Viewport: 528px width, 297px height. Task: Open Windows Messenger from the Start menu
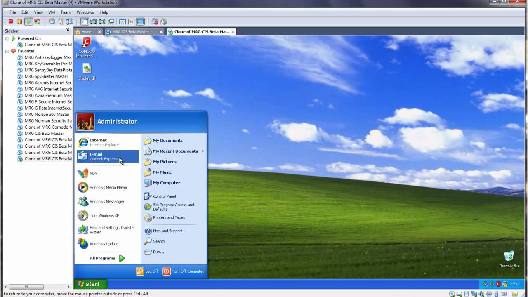pyautogui.click(x=107, y=202)
